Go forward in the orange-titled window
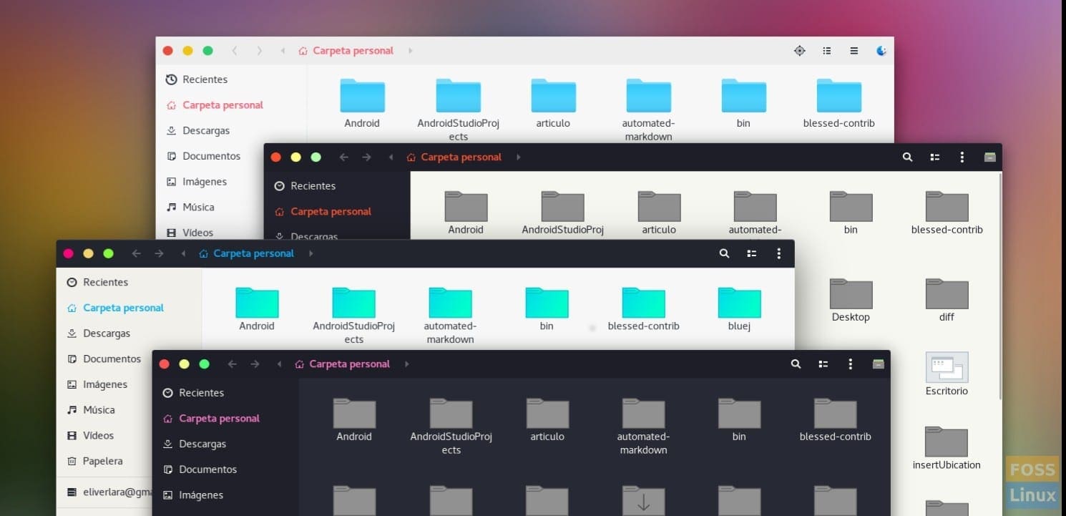 (x=366, y=157)
